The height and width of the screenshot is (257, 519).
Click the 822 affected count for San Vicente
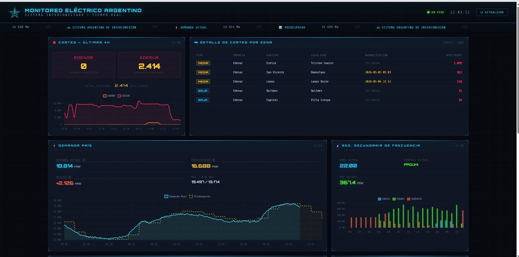click(x=460, y=72)
